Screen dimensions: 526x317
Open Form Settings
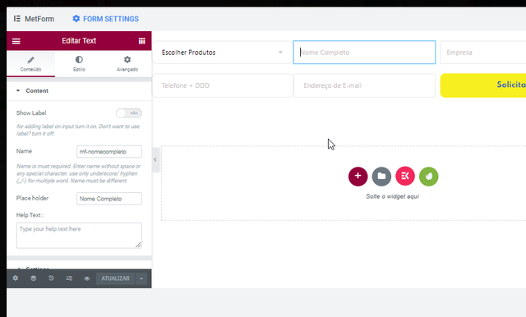click(x=106, y=19)
